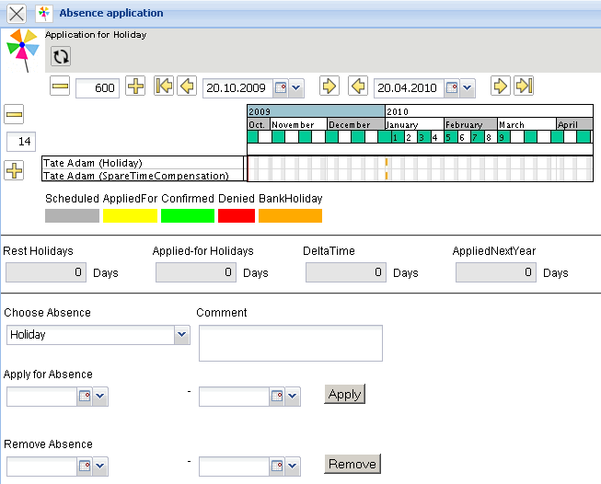
Task: Click the left arrow before the 20.04.2010 date
Action: coord(358,86)
